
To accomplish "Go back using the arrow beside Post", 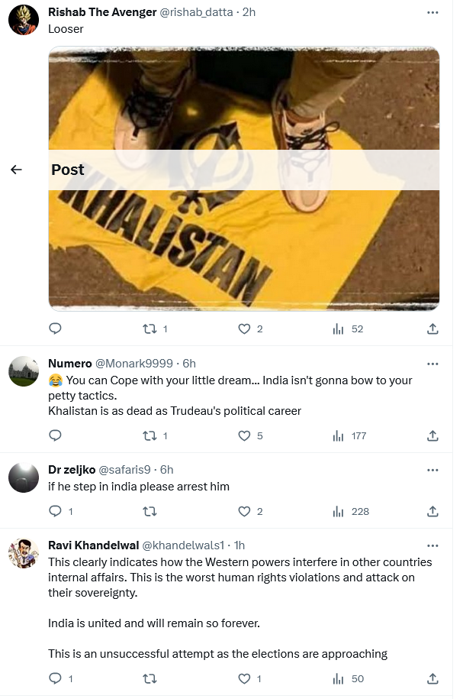I will pos(17,170).
